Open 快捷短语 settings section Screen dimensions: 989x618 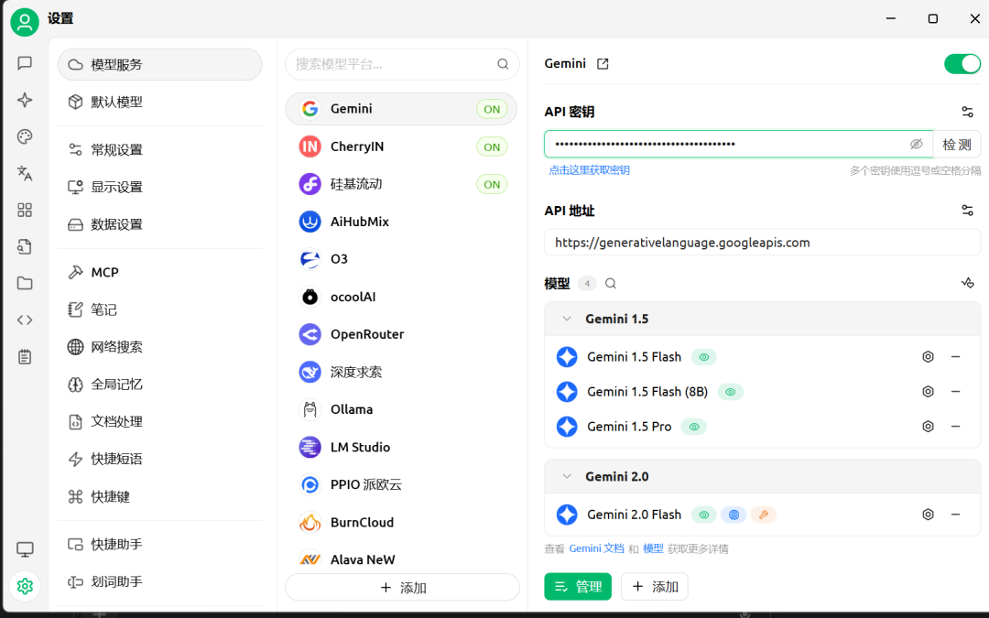pyautogui.click(x=160, y=459)
